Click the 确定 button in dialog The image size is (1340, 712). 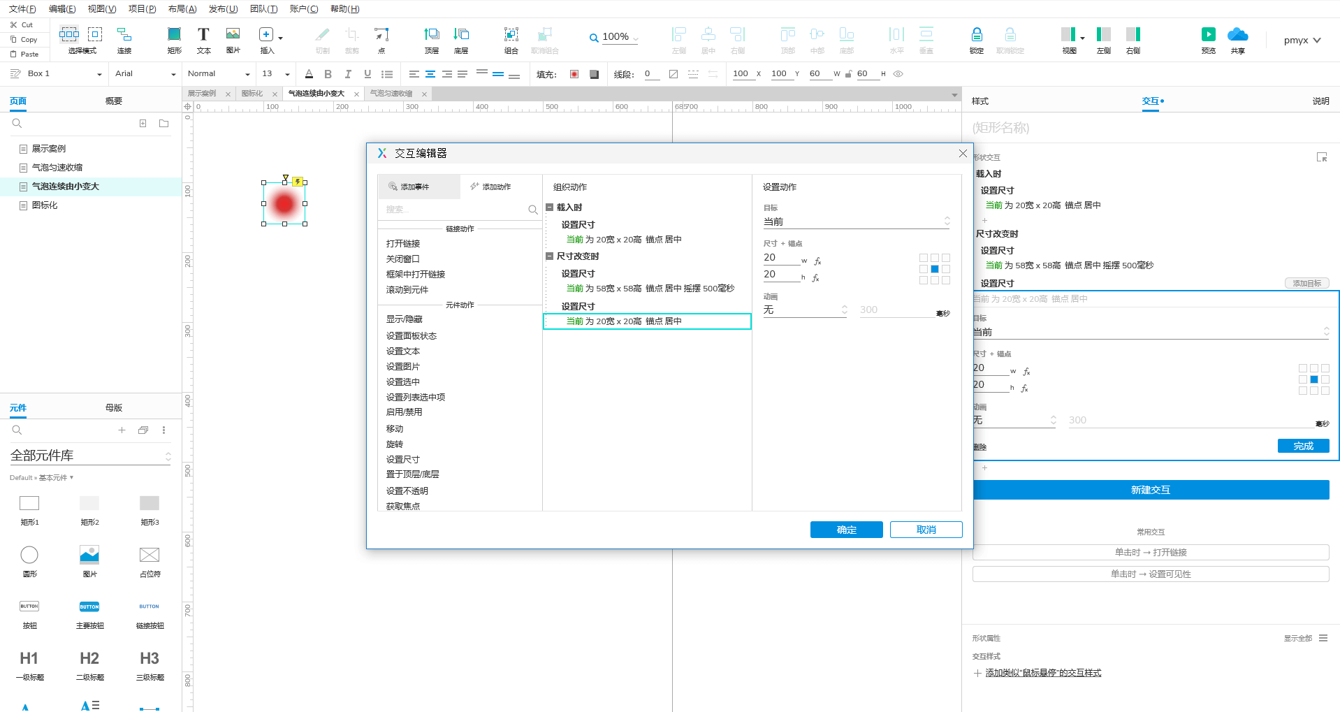[x=846, y=530]
